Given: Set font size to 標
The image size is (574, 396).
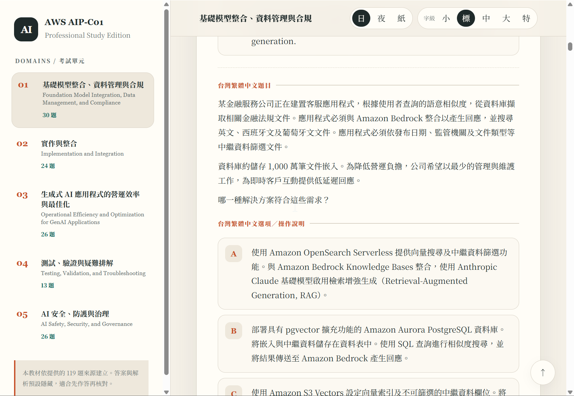Looking at the screenshot, I should (466, 18).
